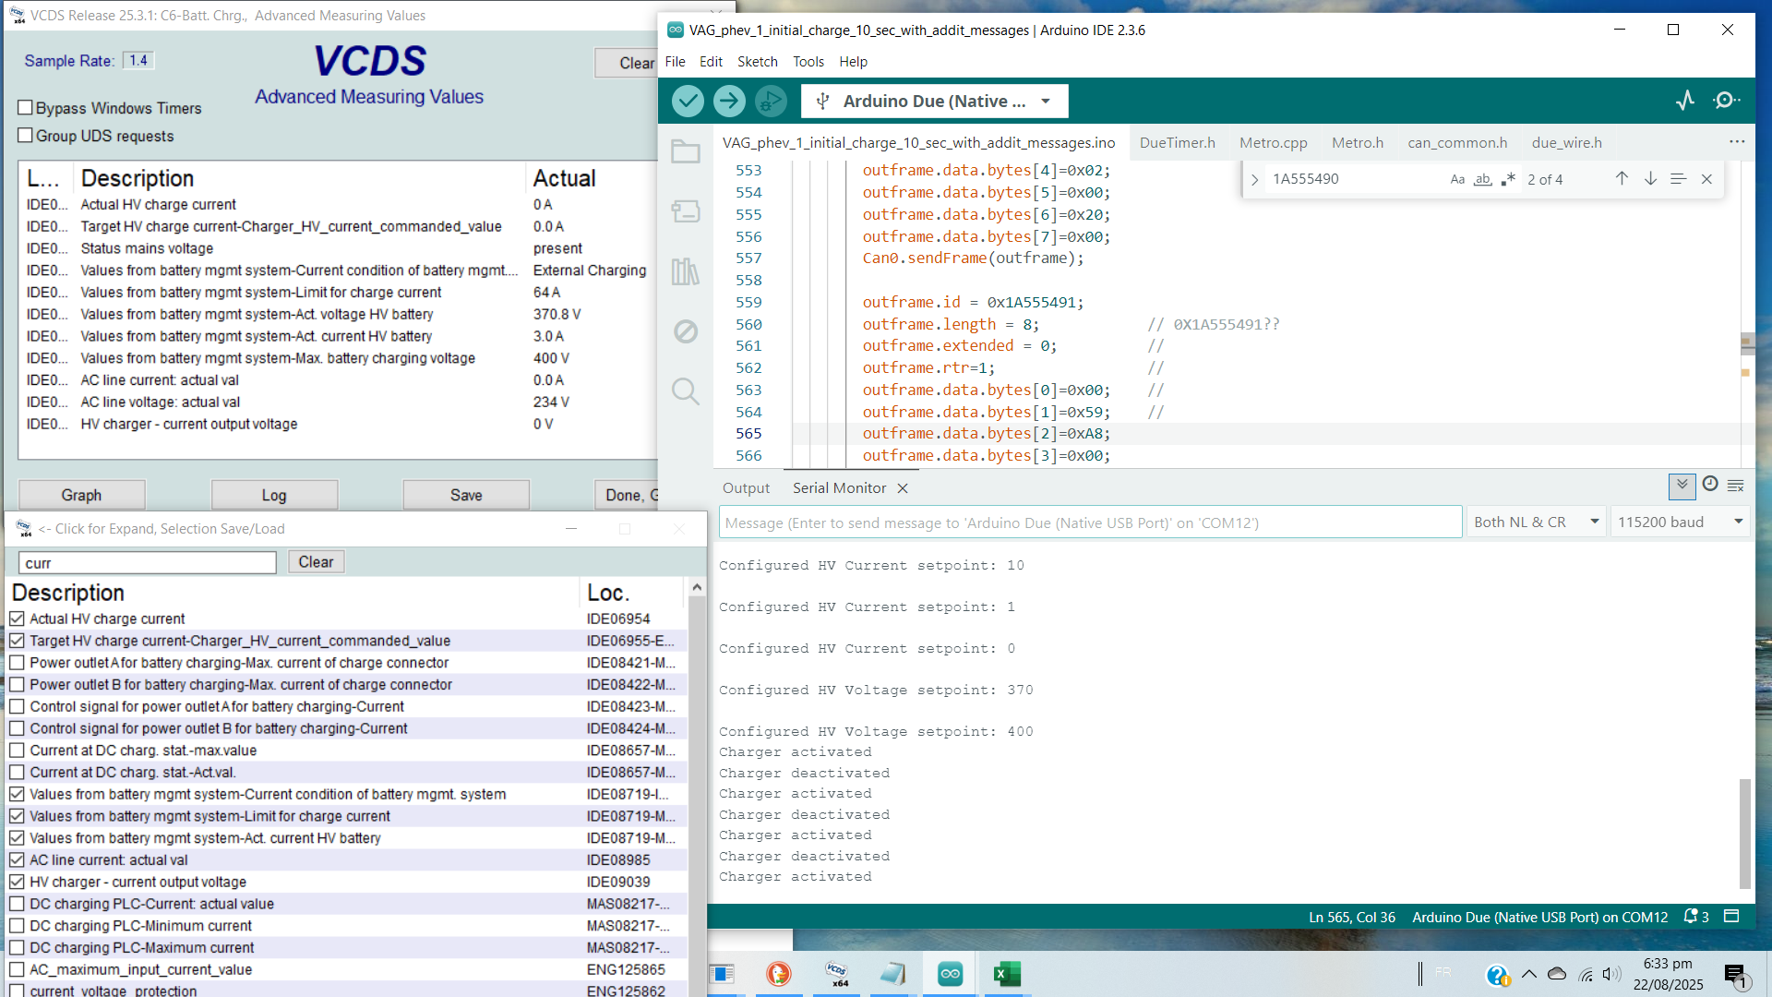1772x997 pixels.
Task: Click the serial message input field
Action: pyautogui.click(x=1089, y=523)
